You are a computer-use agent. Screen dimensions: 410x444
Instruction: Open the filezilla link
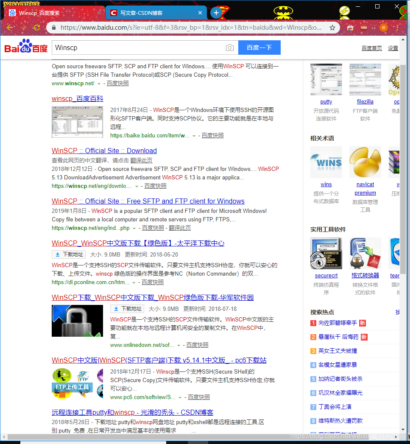365,101
